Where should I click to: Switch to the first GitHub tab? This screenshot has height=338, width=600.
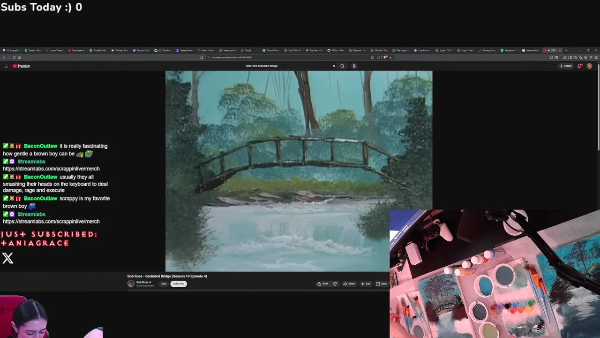click(x=336, y=50)
